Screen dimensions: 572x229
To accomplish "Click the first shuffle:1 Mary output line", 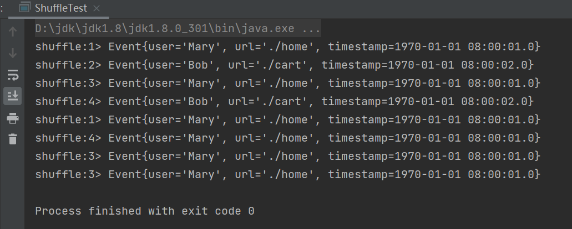I will (287, 46).
